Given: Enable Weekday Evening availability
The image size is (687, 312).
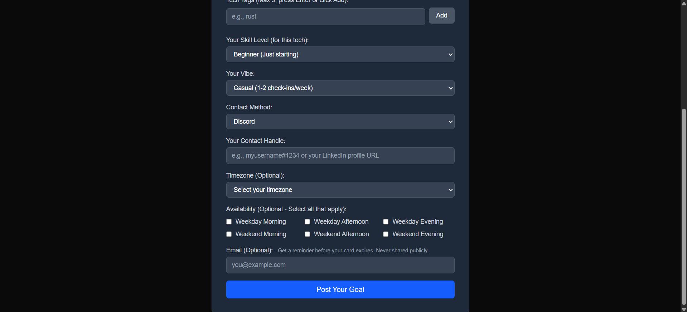Looking at the screenshot, I should [386, 222].
